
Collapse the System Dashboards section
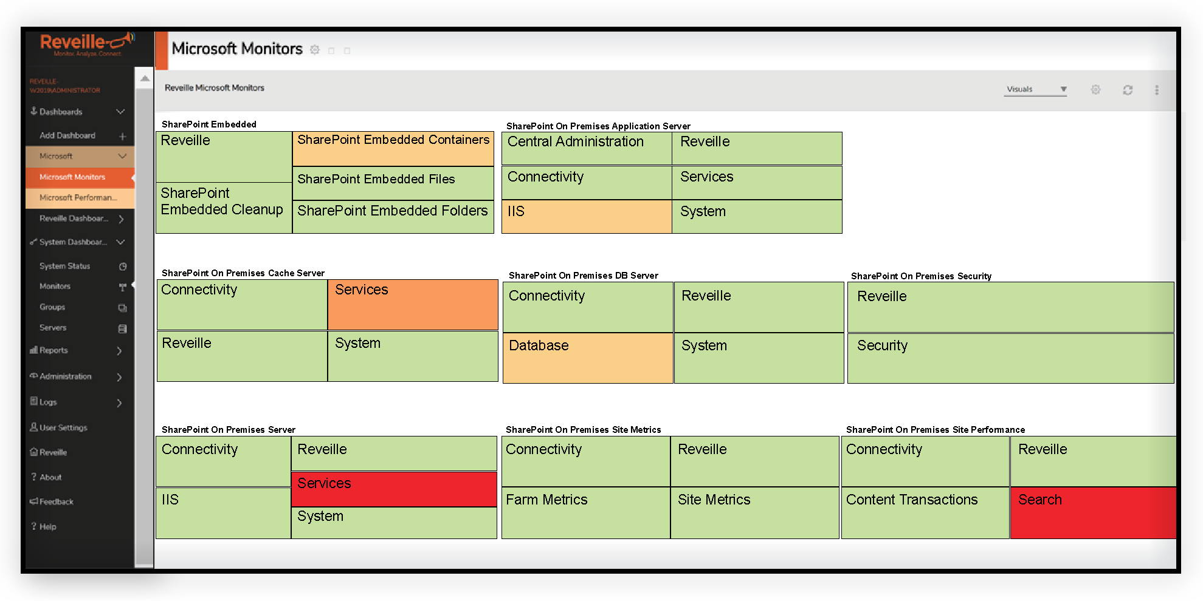(x=120, y=242)
